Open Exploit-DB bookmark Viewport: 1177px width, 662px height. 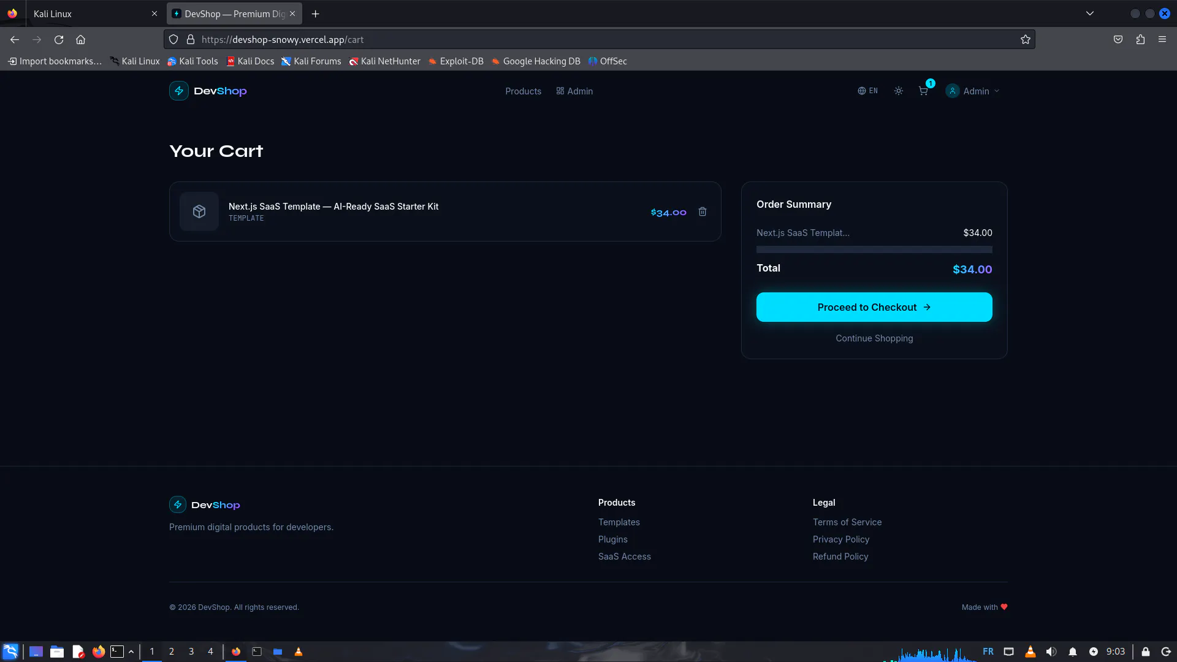click(x=455, y=61)
